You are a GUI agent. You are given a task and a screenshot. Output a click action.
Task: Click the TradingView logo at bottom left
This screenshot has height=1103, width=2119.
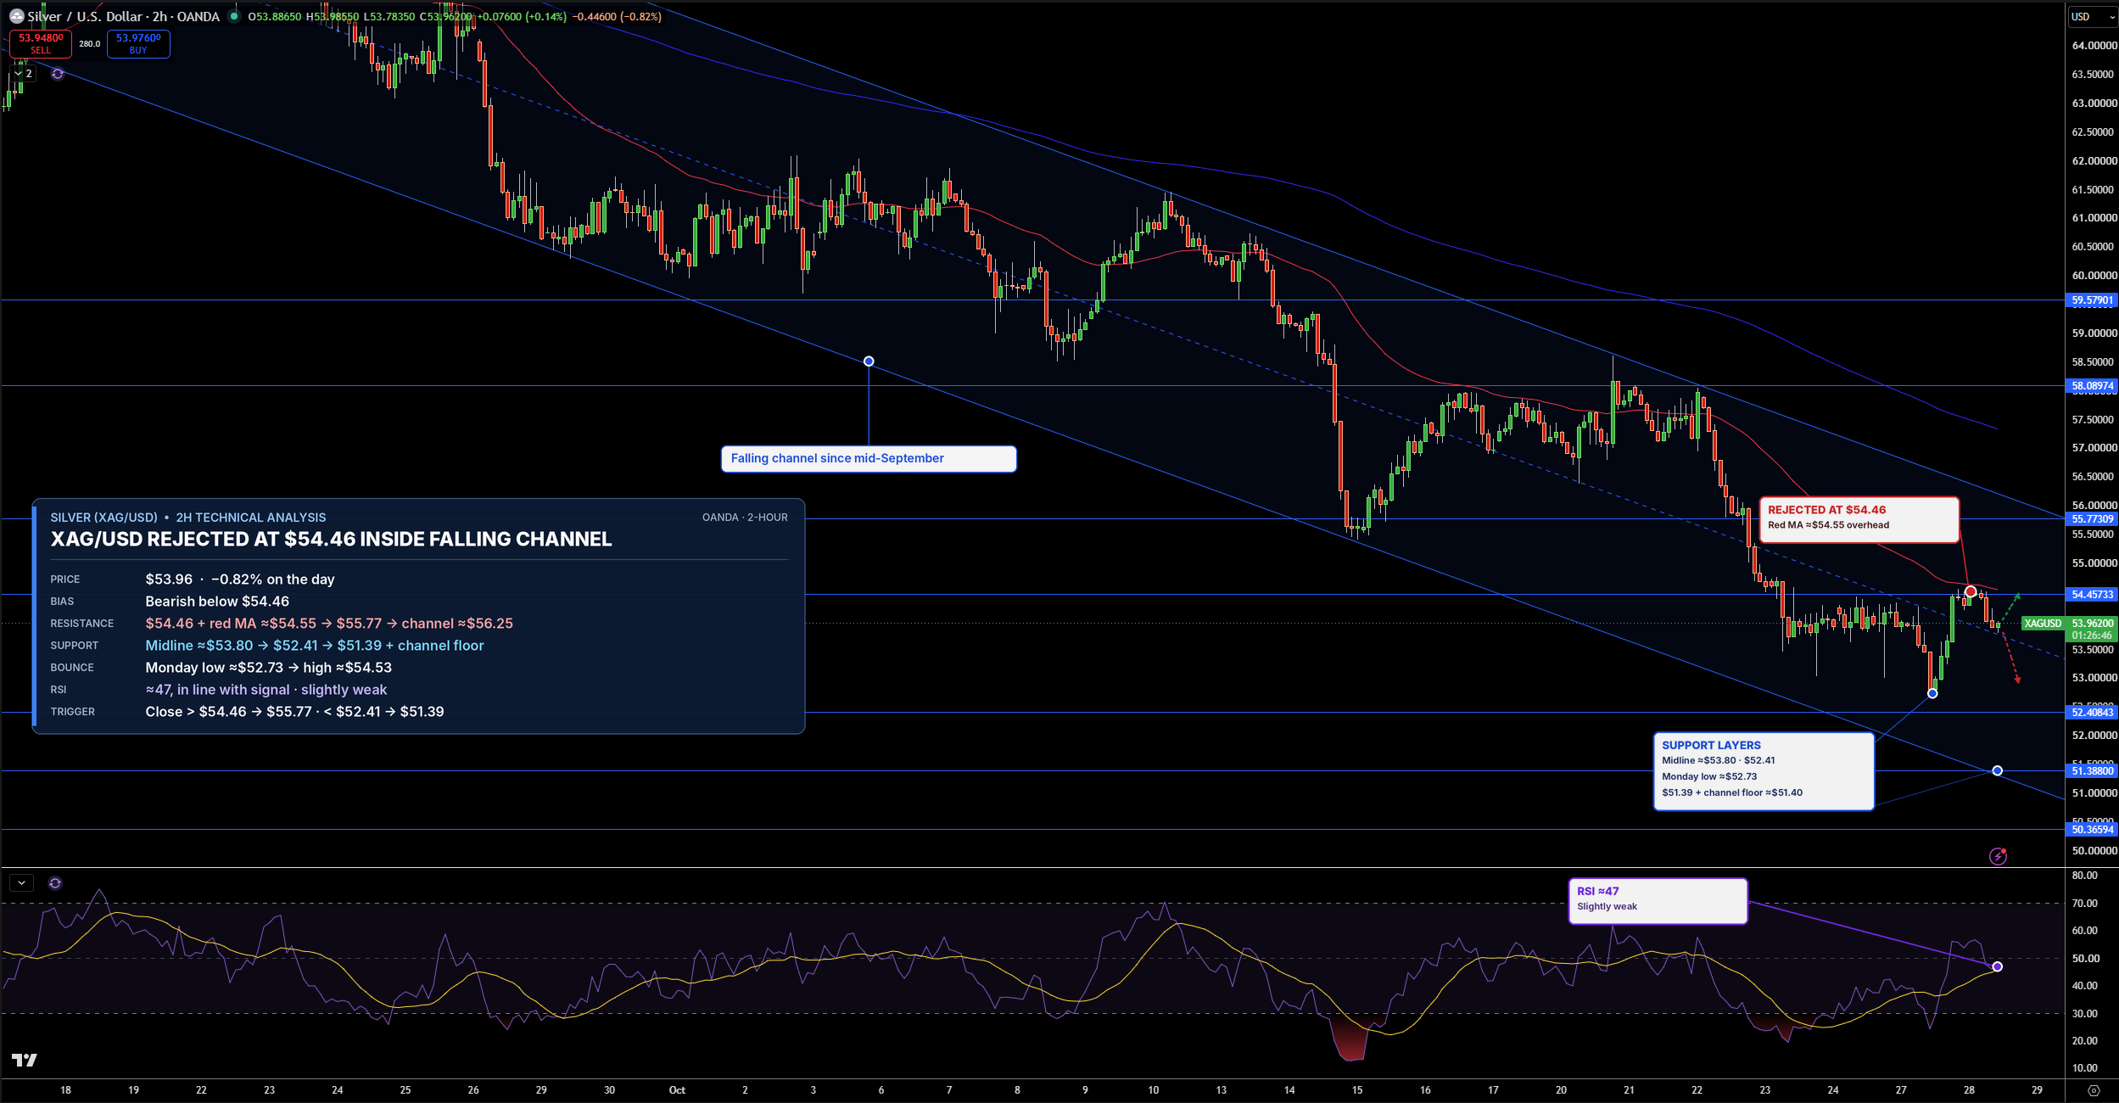pyautogui.click(x=25, y=1060)
